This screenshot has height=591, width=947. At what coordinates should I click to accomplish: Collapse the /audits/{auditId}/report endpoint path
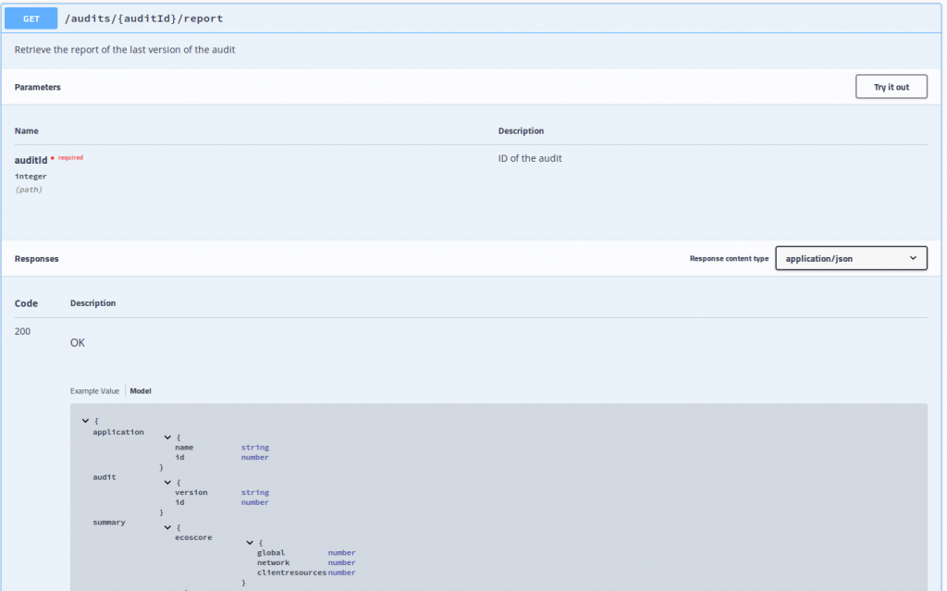point(143,18)
